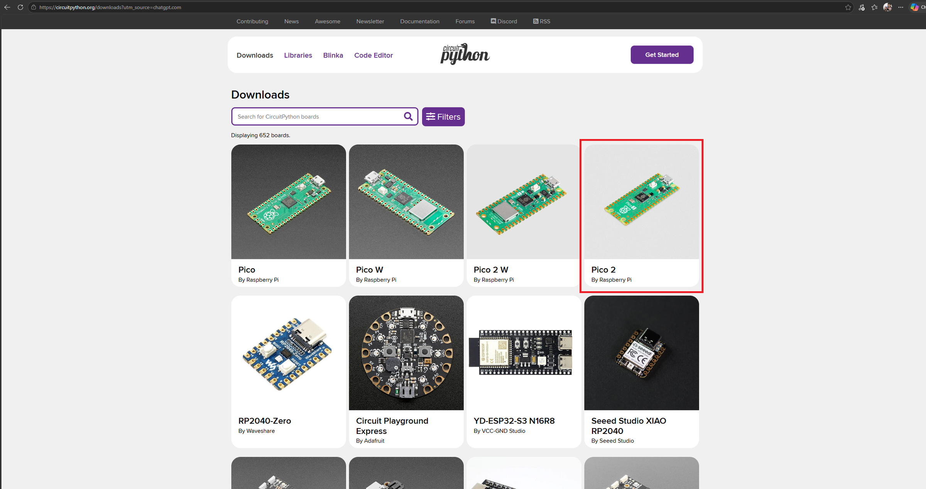Click the 'Circuit Playground Express' title

[392, 426]
